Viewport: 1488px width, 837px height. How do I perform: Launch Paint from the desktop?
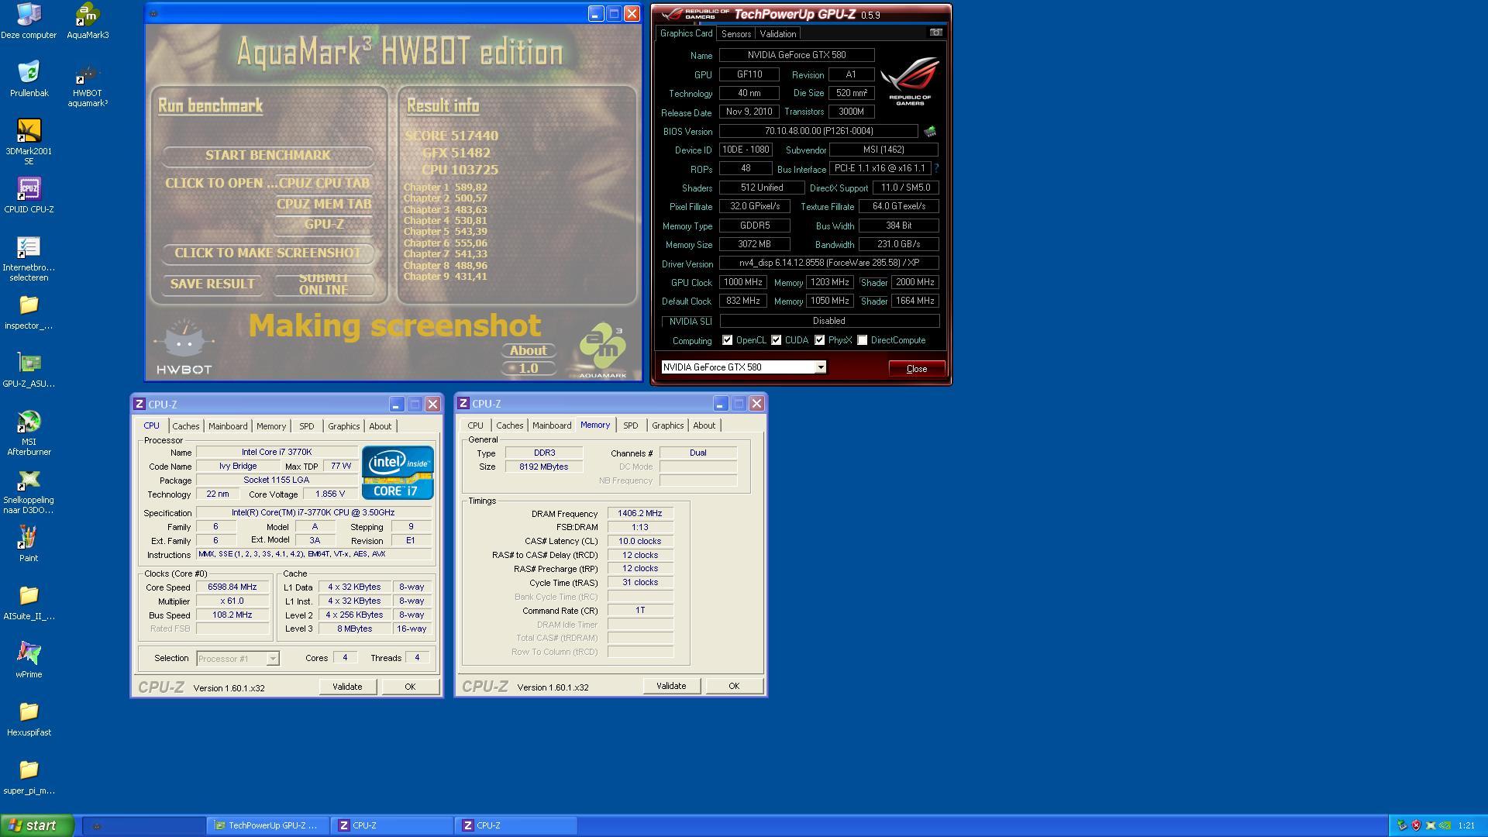coord(29,544)
